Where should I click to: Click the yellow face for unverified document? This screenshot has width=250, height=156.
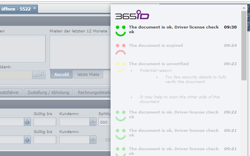(x=121, y=67)
